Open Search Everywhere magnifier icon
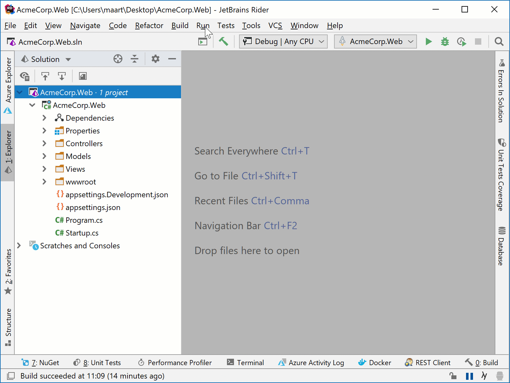The width and height of the screenshot is (510, 383). 499,41
